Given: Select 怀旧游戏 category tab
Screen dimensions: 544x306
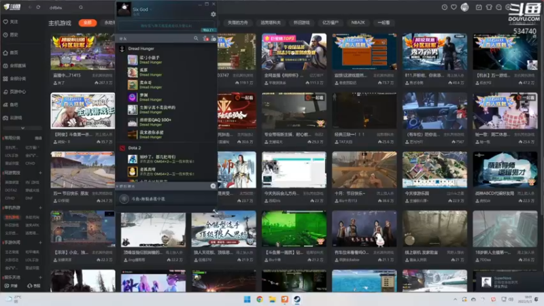Looking at the screenshot, I should tap(301, 22).
